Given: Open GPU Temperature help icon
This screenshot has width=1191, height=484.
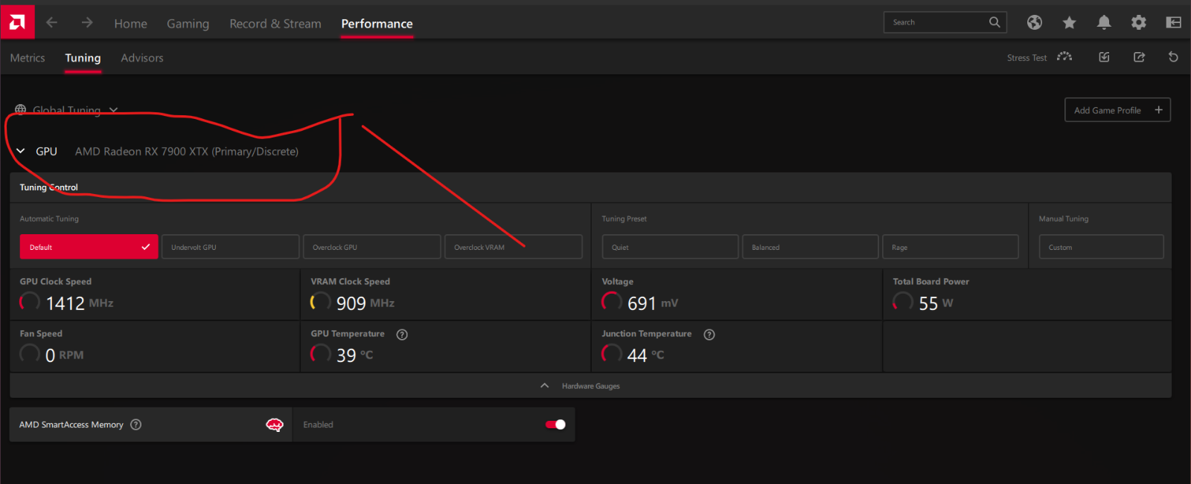Looking at the screenshot, I should (x=402, y=335).
